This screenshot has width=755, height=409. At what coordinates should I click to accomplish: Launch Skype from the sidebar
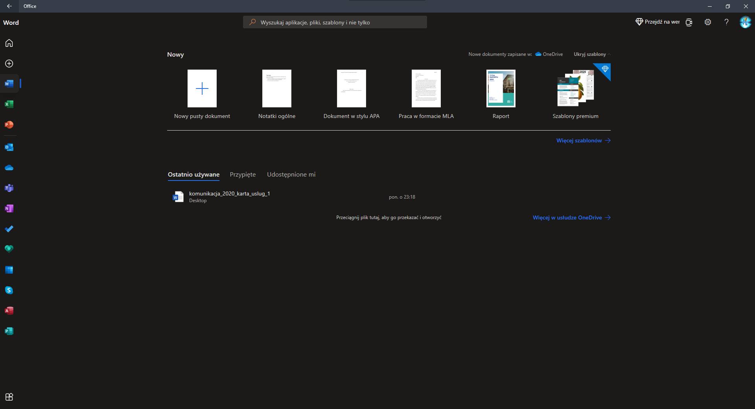pos(9,290)
